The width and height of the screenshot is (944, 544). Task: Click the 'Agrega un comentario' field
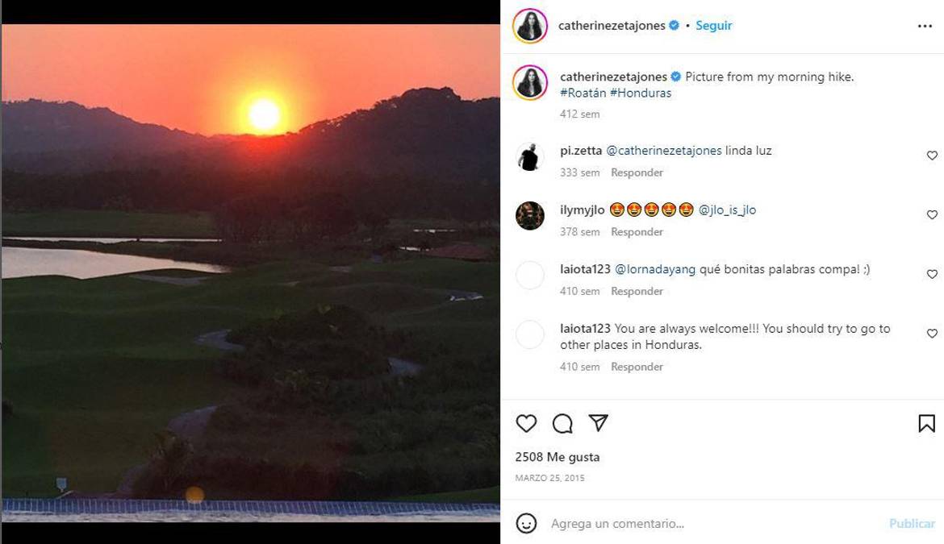710,524
